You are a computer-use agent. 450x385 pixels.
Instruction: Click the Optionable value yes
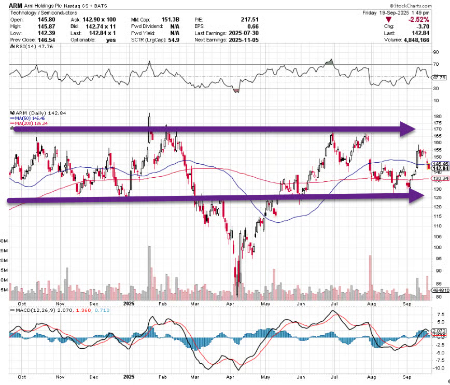[x=111, y=40]
